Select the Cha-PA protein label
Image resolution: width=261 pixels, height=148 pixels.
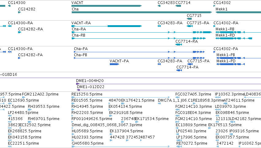[81, 49]
